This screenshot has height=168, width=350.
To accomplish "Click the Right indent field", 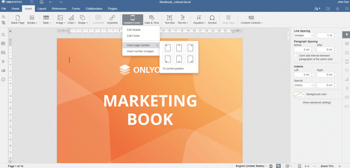I will pyautogui.click(x=327, y=75).
